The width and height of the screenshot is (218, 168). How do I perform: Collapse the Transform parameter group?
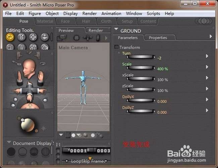pos(116,47)
